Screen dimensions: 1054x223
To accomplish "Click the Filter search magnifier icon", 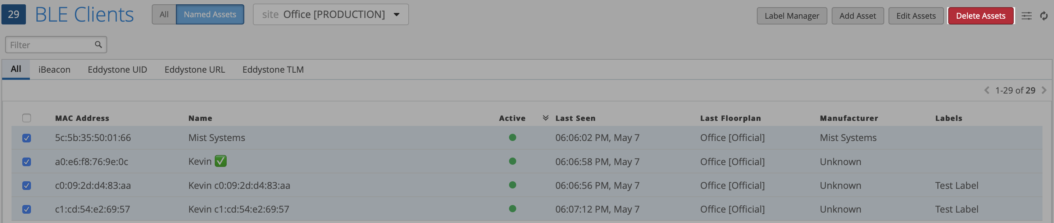I will 98,45.
